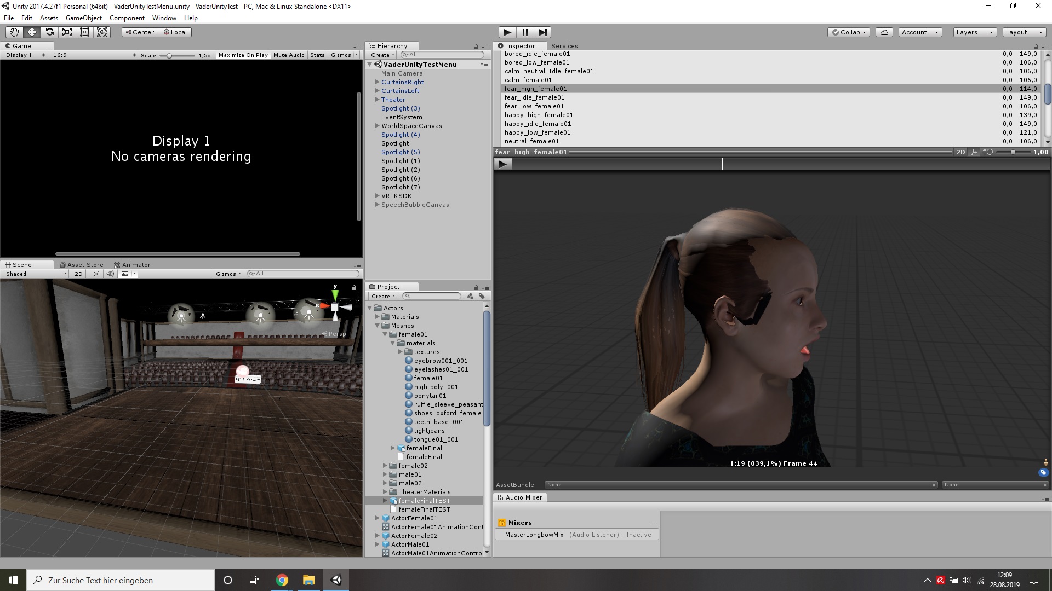Open Cloud services via the cloud icon

point(884,32)
